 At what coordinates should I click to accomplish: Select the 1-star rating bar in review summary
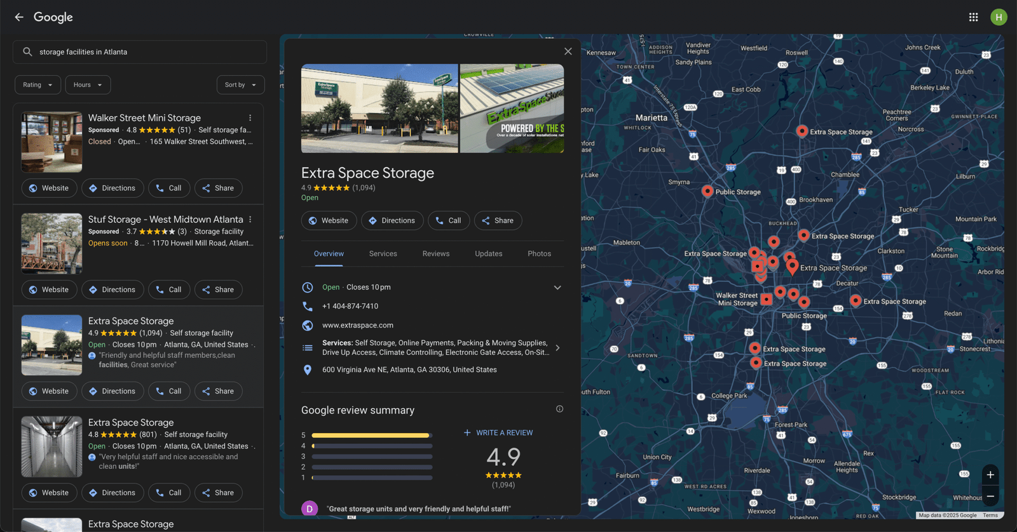pyautogui.click(x=372, y=477)
